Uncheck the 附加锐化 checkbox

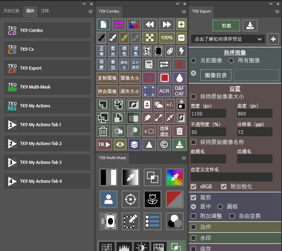(224, 187)
